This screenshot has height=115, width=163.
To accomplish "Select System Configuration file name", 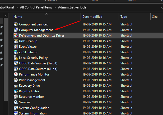I will coord(34,108).
